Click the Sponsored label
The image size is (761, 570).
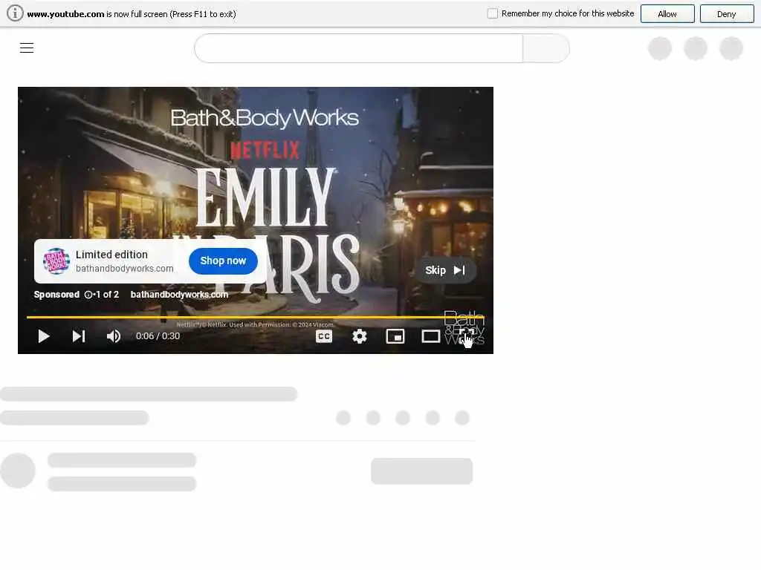click(56, 294)
